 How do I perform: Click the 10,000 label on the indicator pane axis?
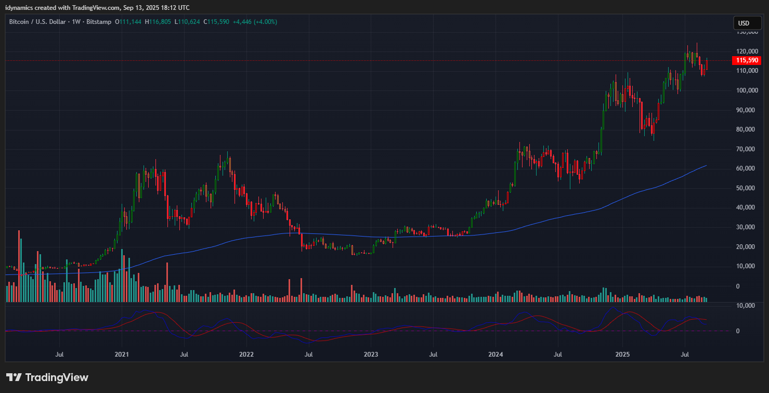pyautogui.click(x=747, y=306)
